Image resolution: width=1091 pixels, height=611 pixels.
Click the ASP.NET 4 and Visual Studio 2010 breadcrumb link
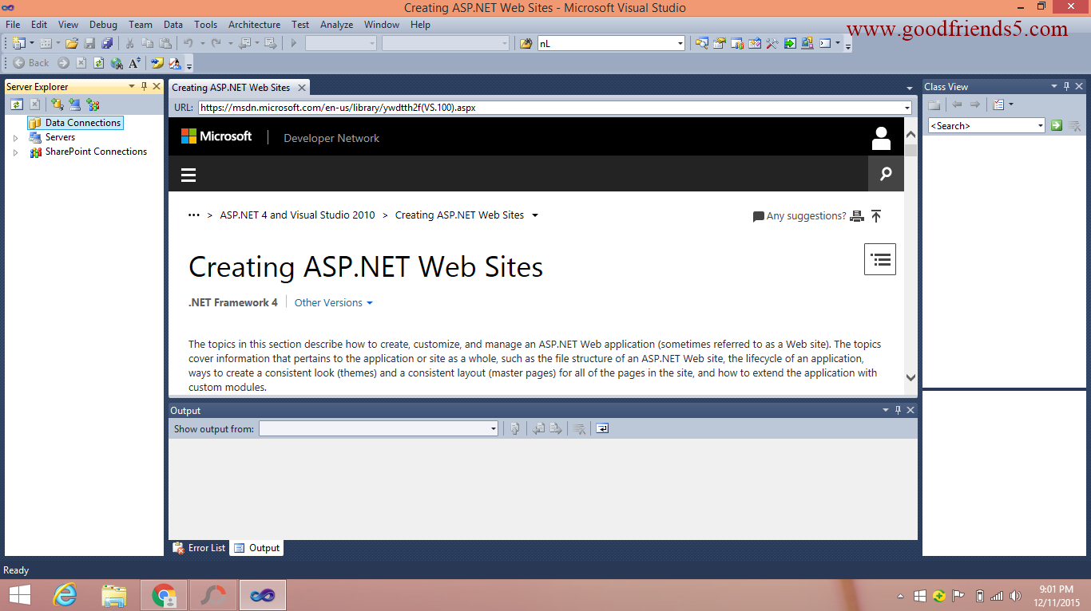298,215
